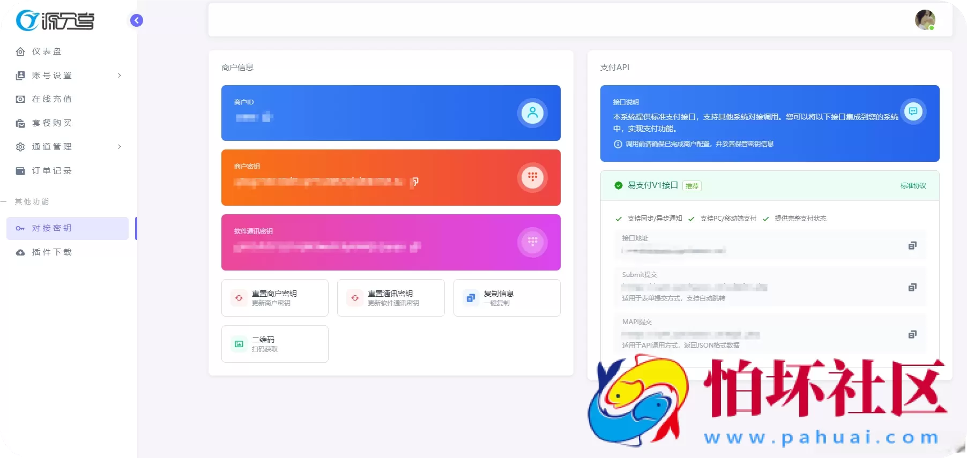Click the 订单记录 wallet icon

[20, 171]
